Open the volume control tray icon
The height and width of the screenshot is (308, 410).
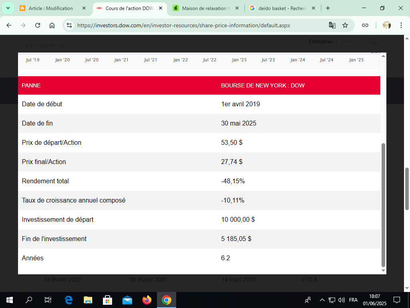coord(341,300)
